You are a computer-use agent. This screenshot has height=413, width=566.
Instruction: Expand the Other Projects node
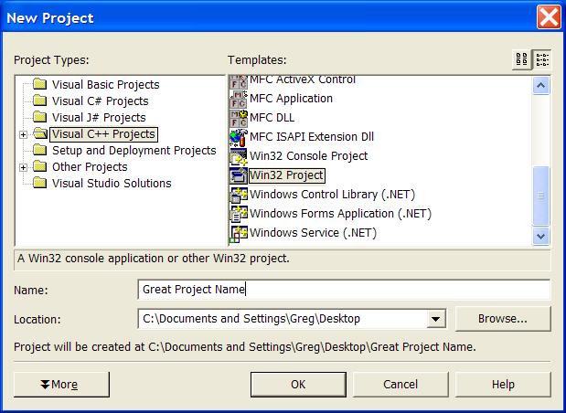click(x=23, y=167)
